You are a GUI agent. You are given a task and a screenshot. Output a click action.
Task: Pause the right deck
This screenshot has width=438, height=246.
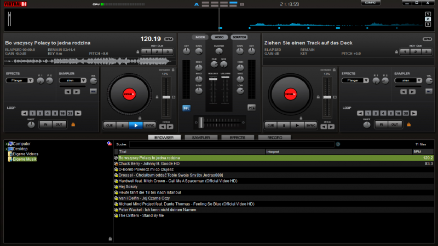point(284,125)
